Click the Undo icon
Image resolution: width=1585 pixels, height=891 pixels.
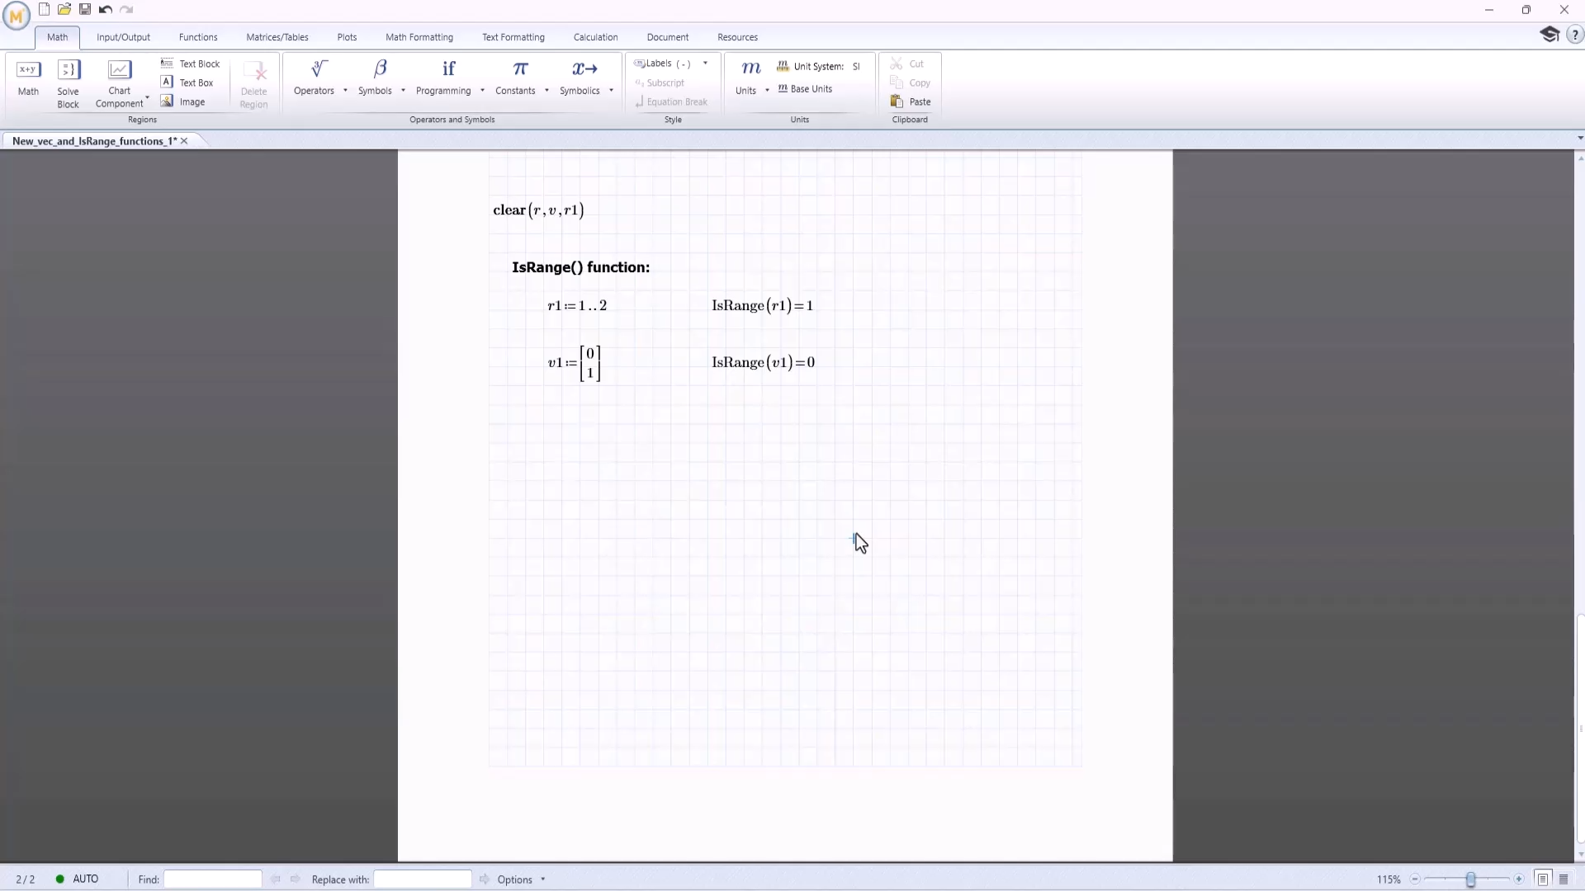106,10
